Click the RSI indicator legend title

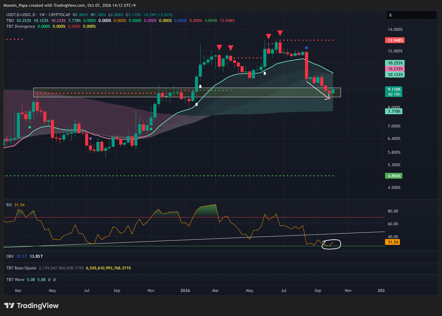coord(9,205)
